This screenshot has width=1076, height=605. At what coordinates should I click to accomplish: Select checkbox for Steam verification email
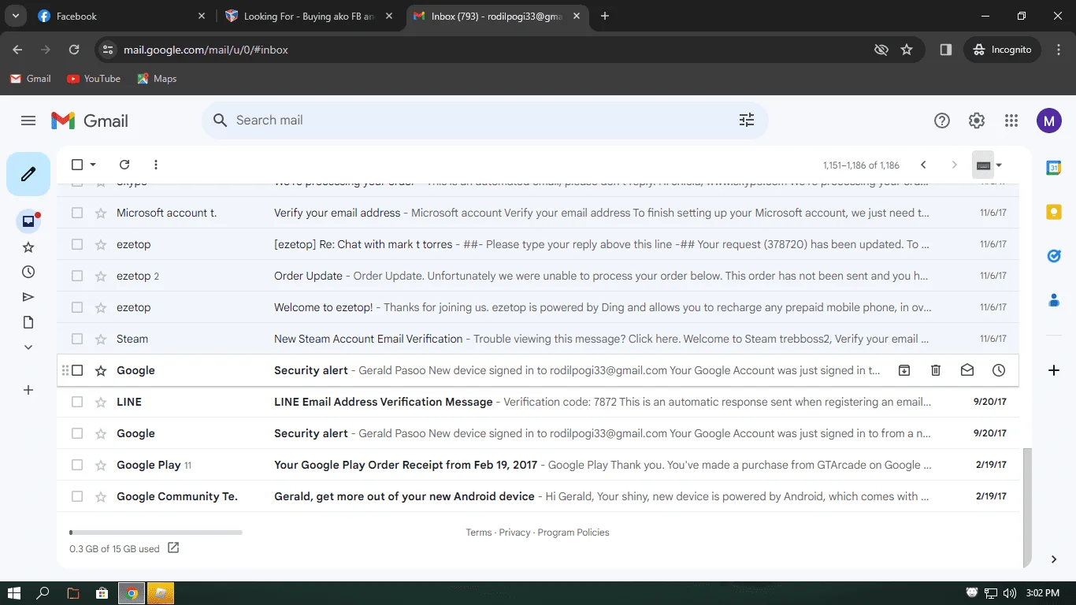click(x=77, y=339)
